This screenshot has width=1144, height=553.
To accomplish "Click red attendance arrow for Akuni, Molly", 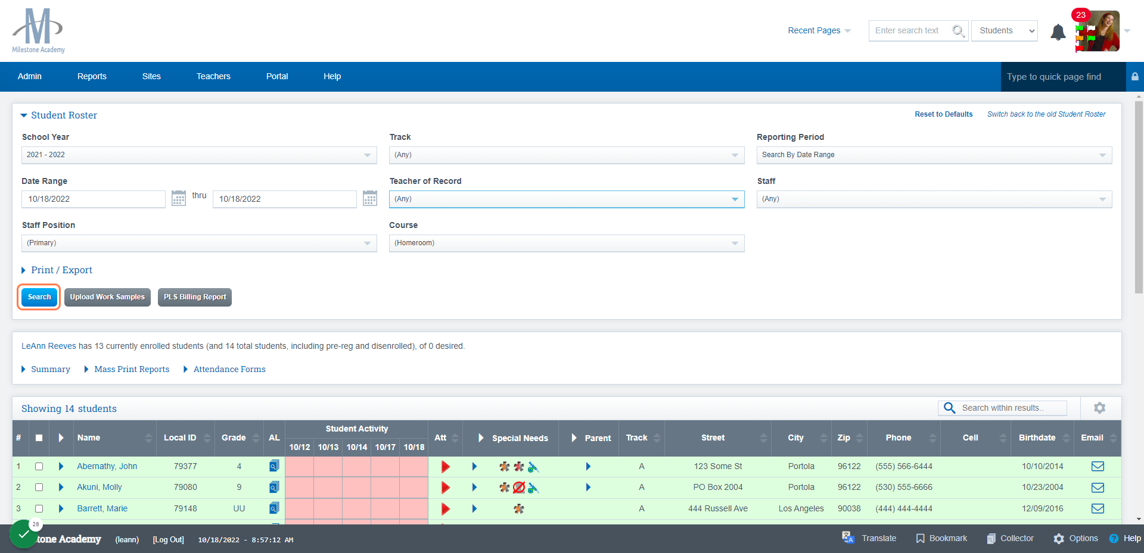I will point(445,488).
